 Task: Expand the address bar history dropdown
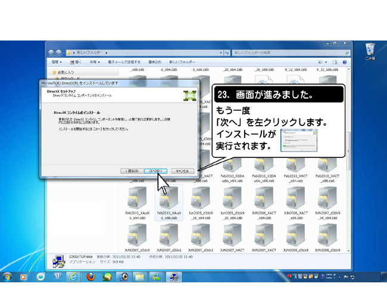[221, 53]
